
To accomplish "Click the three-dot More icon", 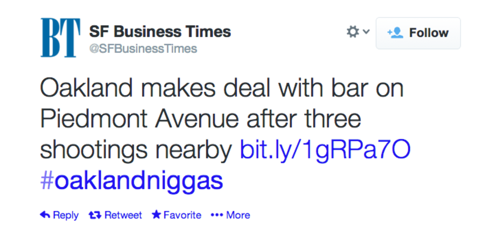I will coord(217,215).
